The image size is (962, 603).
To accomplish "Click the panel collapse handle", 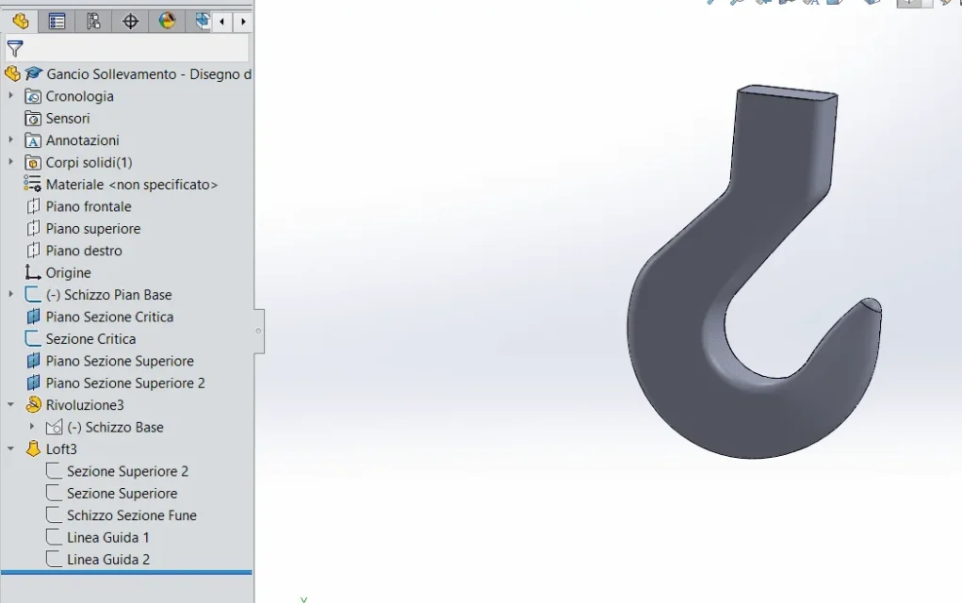I will pos(259,332).
